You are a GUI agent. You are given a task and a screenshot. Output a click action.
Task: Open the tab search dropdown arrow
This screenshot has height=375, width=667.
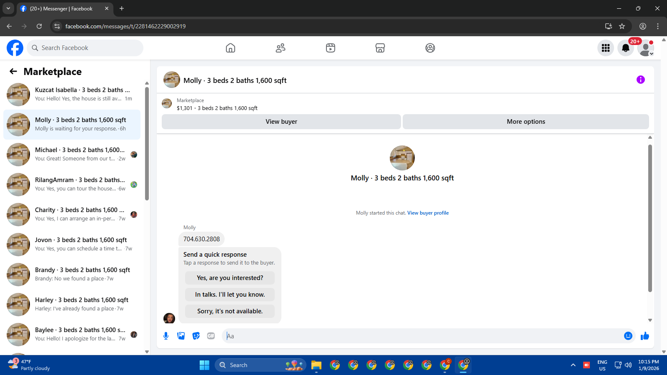(x=8, y=8)
